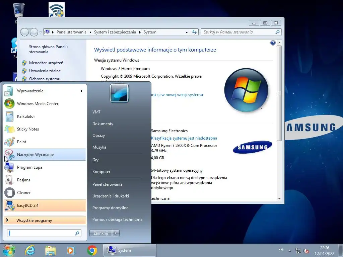Open Gry from Start menu
Screen dimensions: 343x257
95,160
